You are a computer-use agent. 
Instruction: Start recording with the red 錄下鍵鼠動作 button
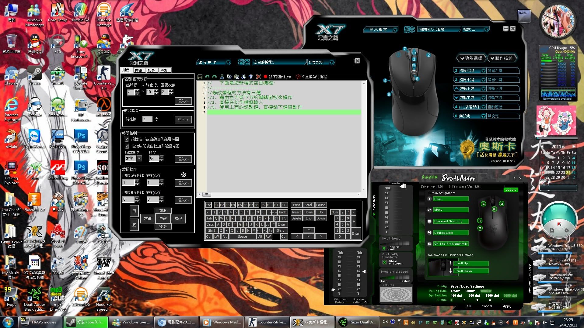coord(277,77)
